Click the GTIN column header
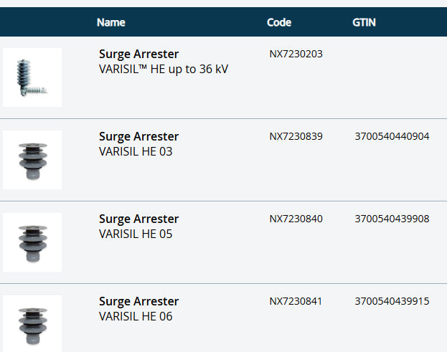 (x=364, y=22)
